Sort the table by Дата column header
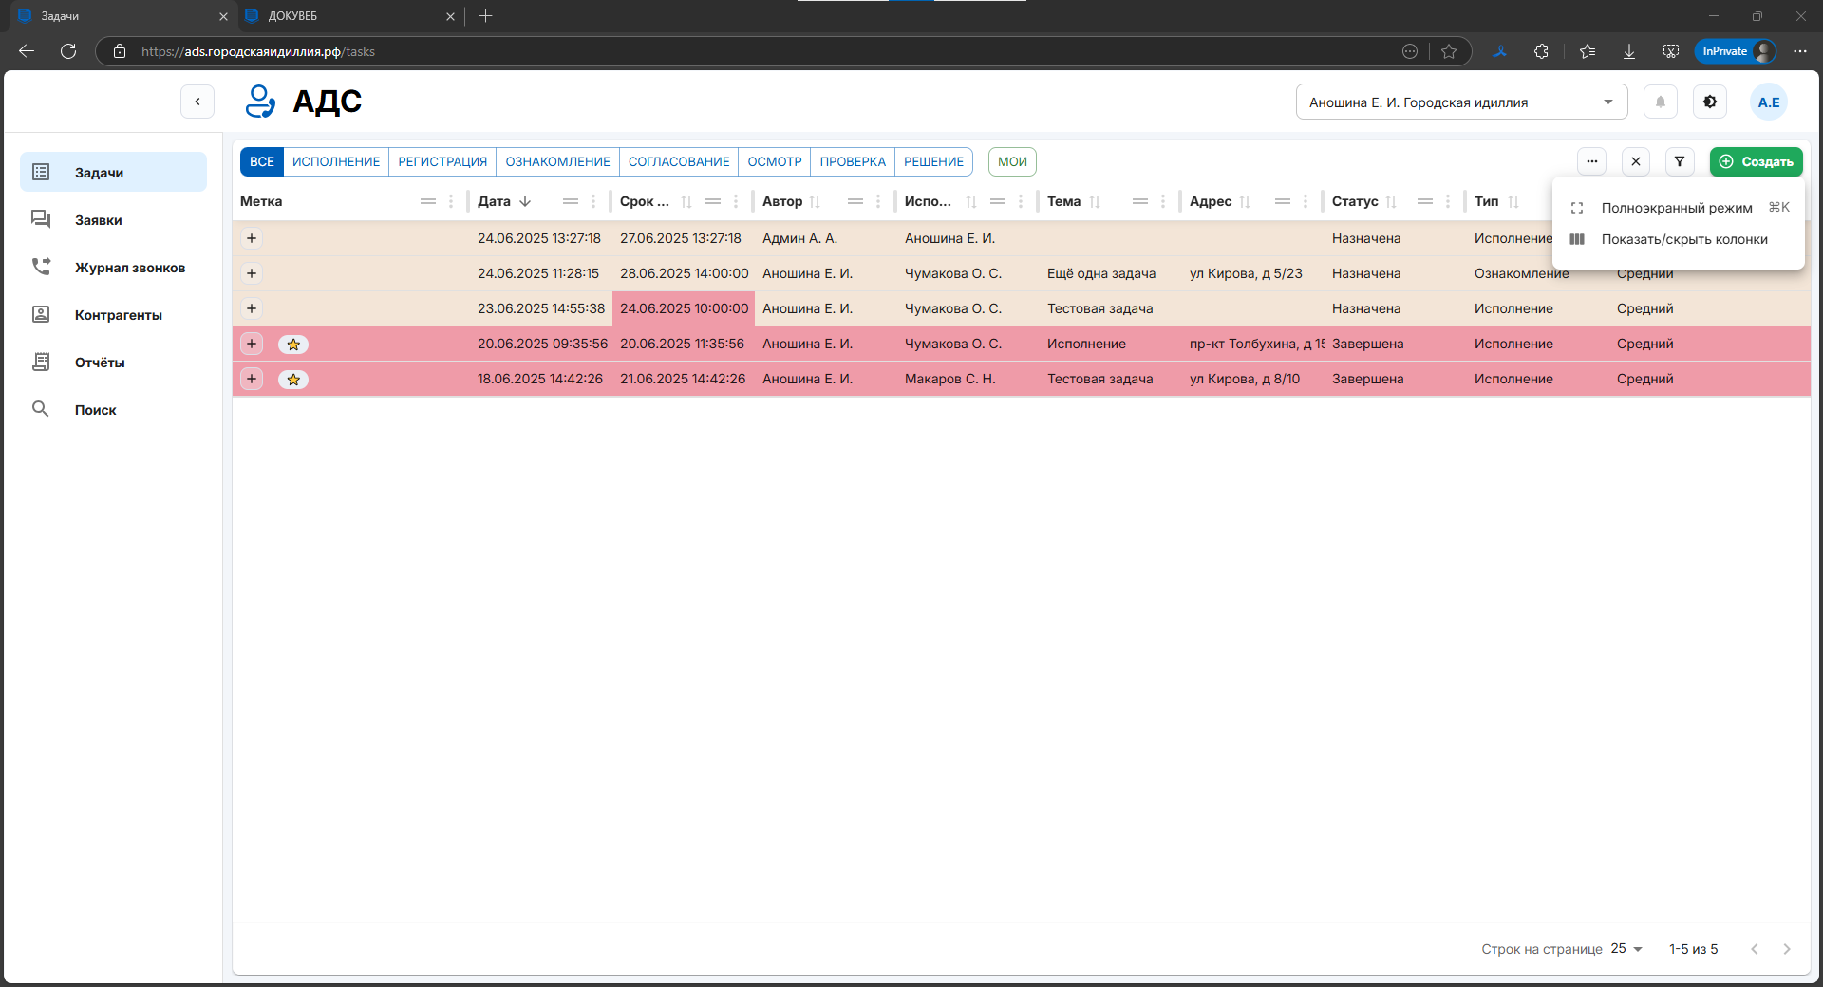The height and width of the screenshot is (987, 1823). pyautogui.click(x=495, y=201)
